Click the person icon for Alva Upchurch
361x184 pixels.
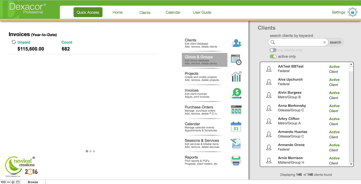[x=269, y=82]
